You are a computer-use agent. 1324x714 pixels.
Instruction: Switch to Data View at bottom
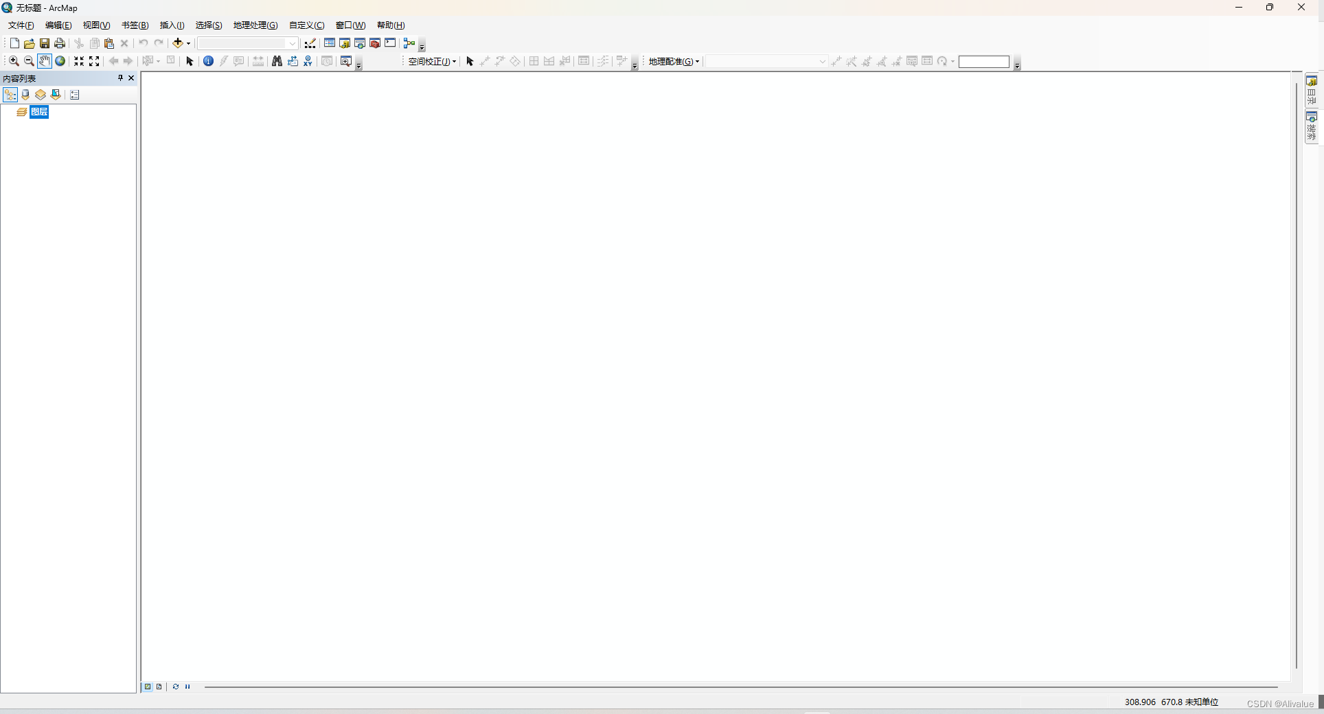pos(148,687)
